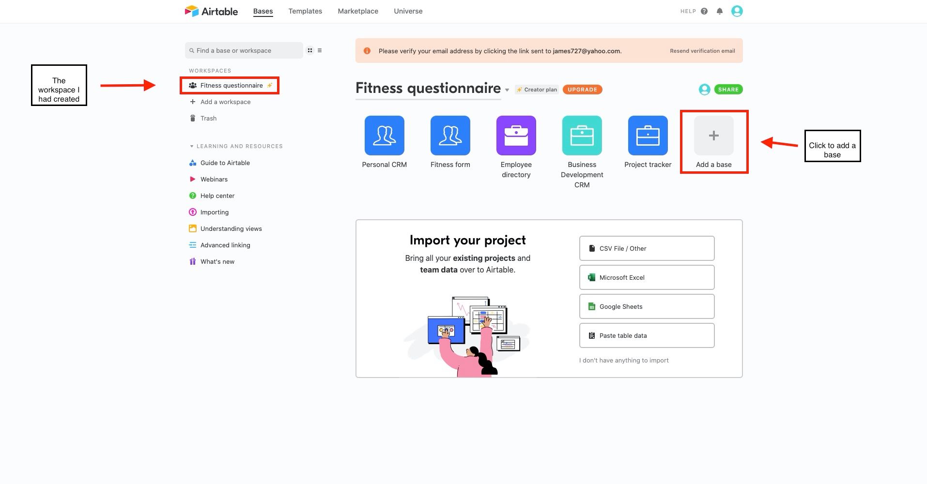Go to the Templates tab
The height and width of the screenshot is (484, 927).
pos(305,11)
